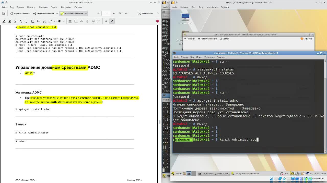
Task: Select the Перетаскивание browse tool
Action: coord(19,13)
